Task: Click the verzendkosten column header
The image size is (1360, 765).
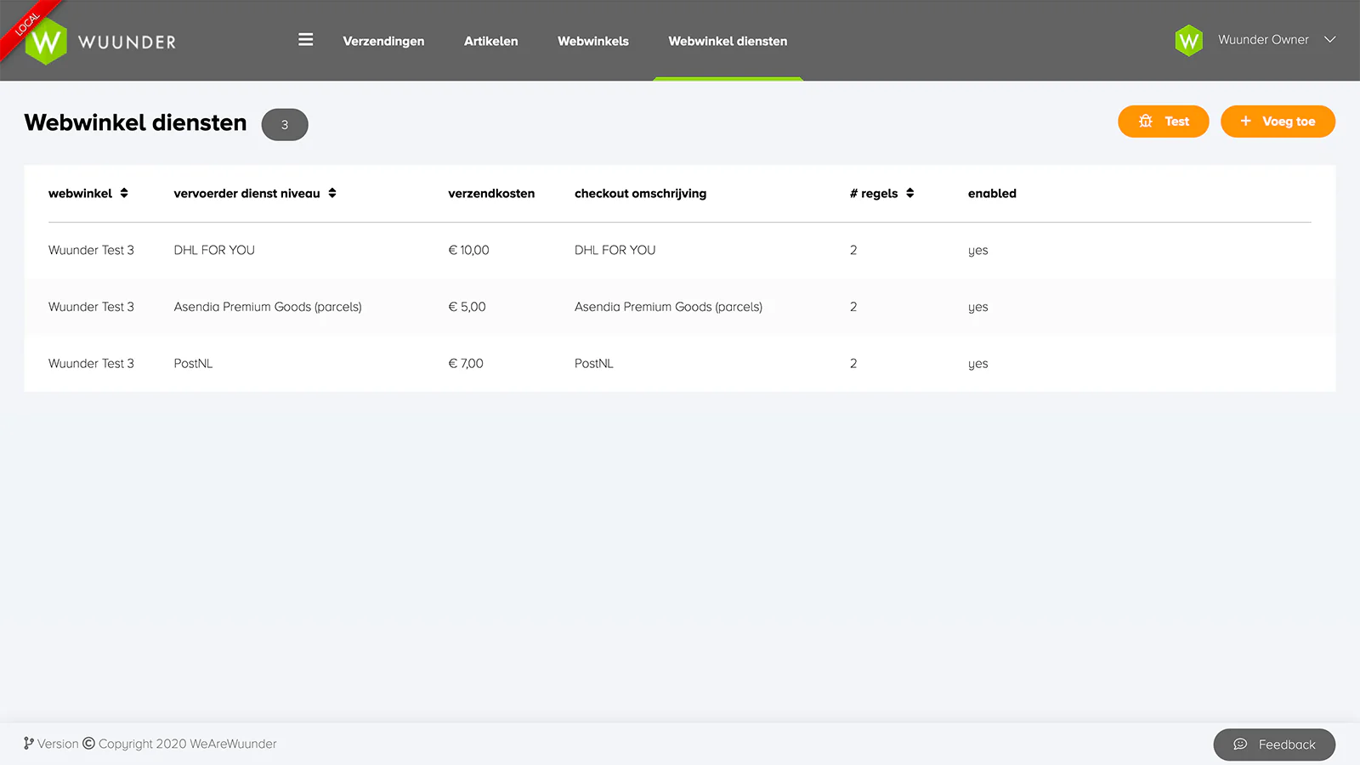Action: coord(491,194)
